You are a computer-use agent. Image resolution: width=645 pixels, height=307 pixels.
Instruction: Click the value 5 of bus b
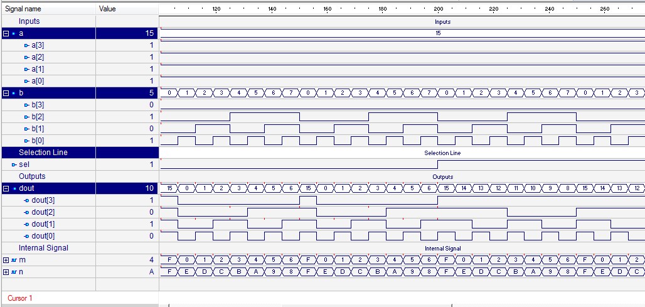(x=151, y=93)
